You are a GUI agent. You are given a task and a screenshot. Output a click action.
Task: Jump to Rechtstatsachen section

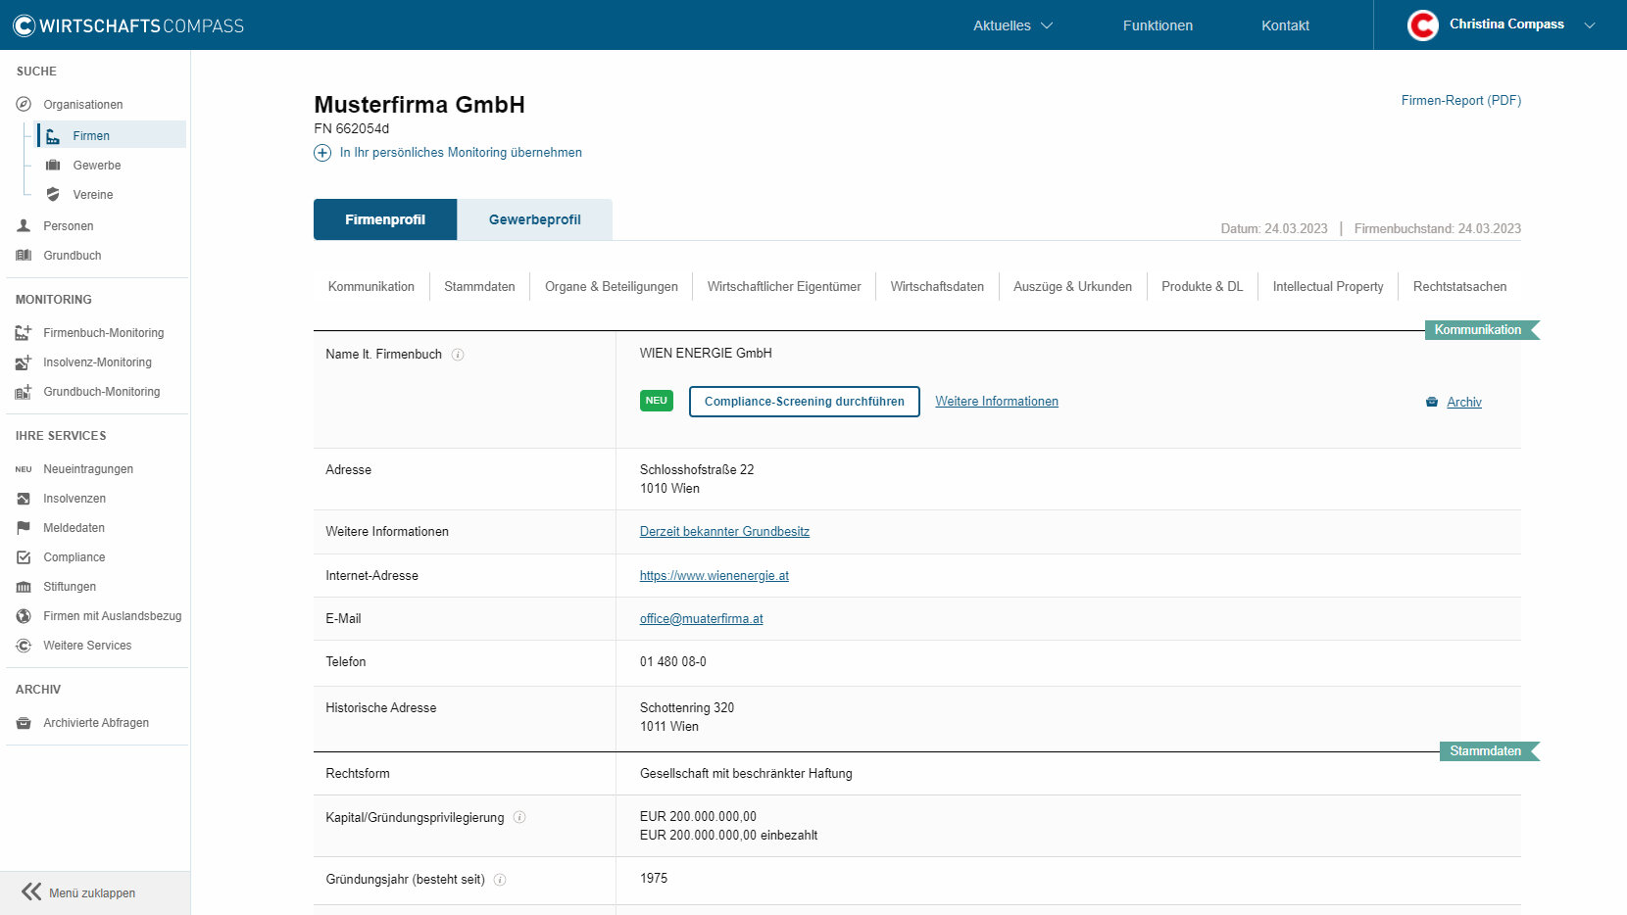pyautogui.click(x=1459, y=287)
